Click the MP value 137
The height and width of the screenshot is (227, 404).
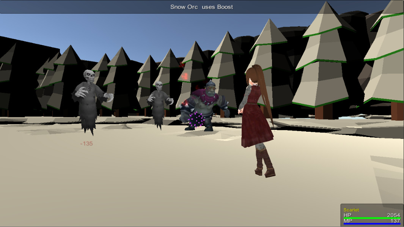coord(395,220)
